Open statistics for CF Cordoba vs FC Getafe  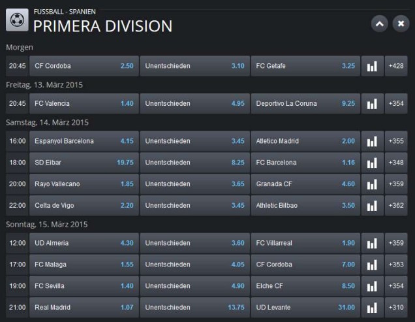click(x=372, y=66)
